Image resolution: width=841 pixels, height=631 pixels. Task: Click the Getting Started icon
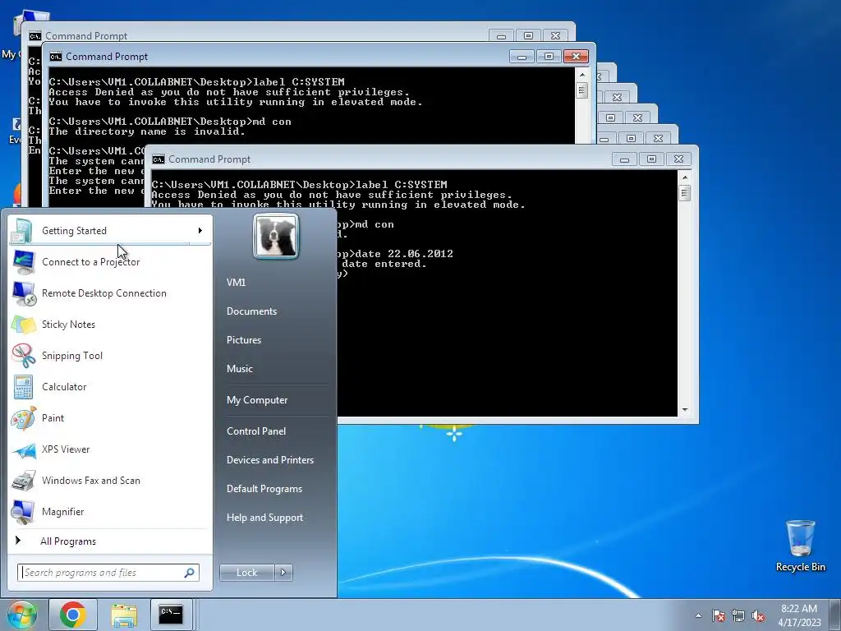[22, 231]
